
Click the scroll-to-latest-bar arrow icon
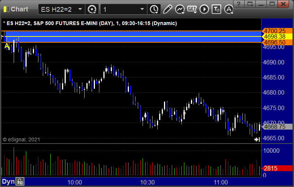click(x=257, y=140)
